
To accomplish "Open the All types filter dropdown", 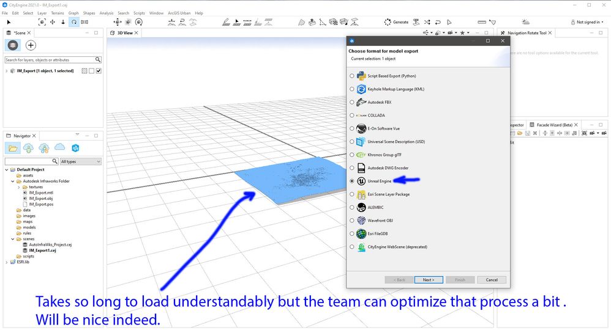I will [81, 161].
